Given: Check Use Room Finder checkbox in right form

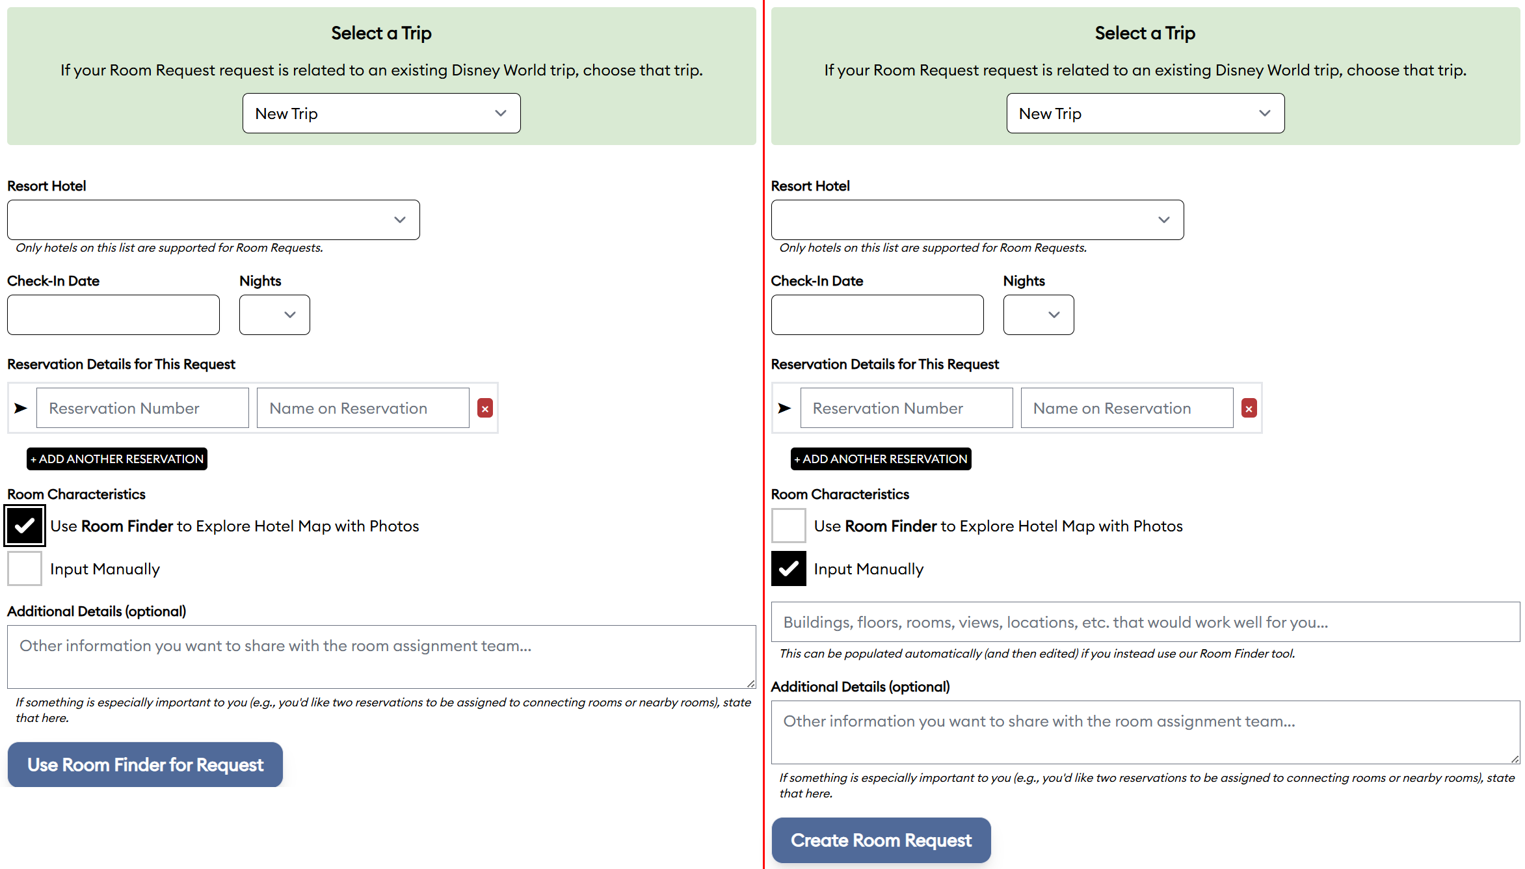Looking at the screenshot, I should [788, 526].
